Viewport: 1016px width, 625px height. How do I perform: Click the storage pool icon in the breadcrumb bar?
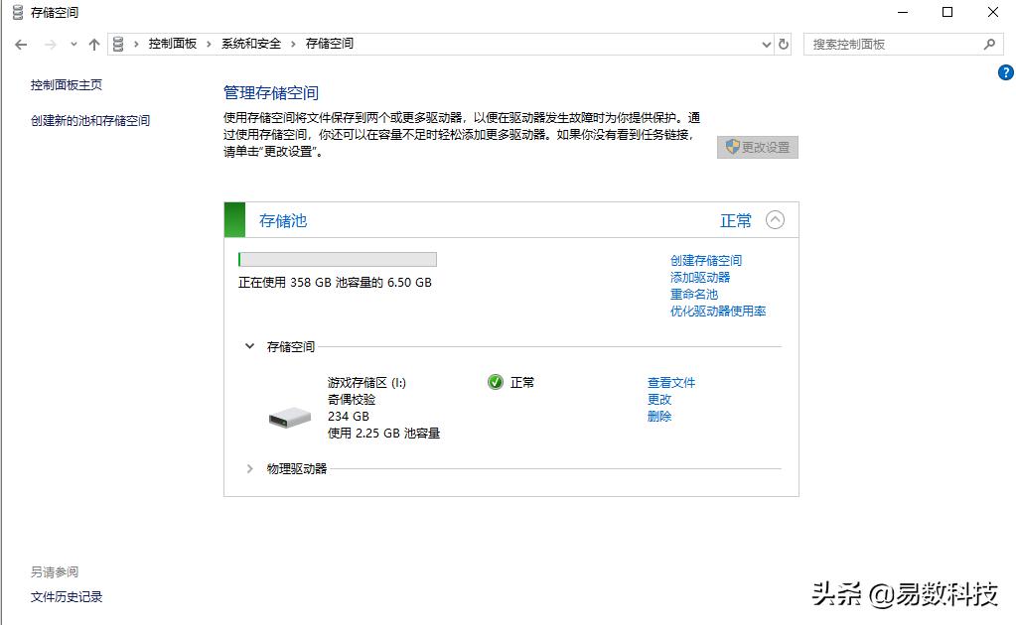119,44
